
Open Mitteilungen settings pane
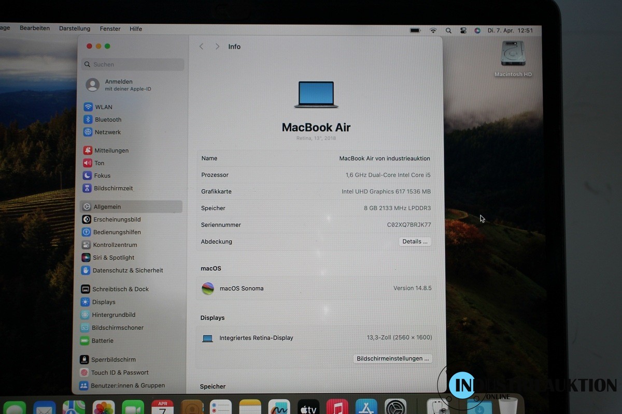(111, 151)
